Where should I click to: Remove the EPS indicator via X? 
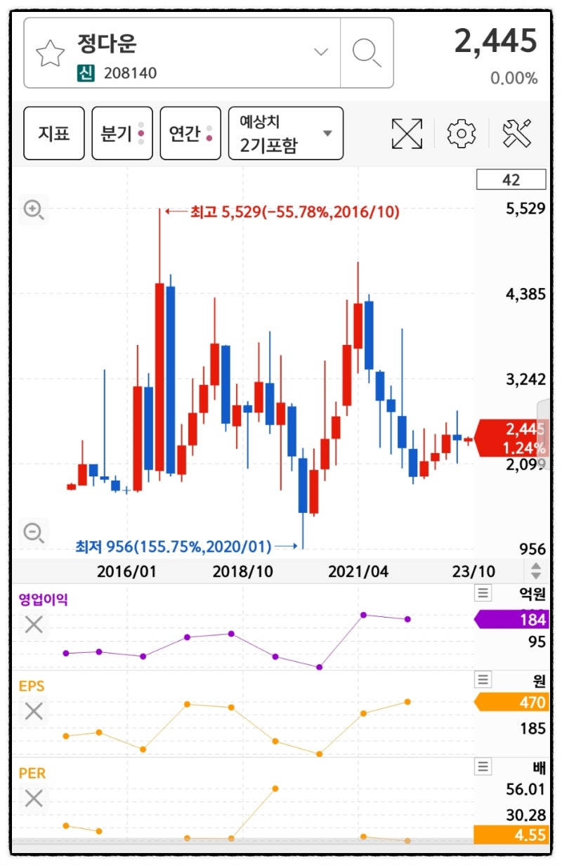[x=33, y=710]
